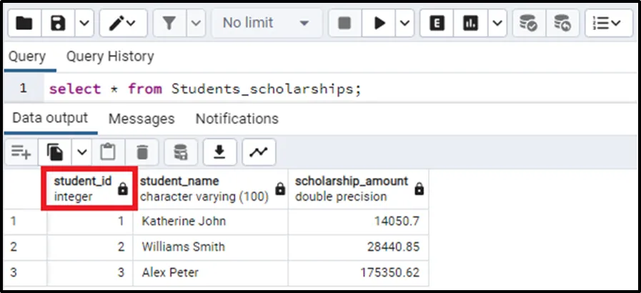Screen dimensions: 641x293
Task: Rollback the transaction
Action: pos(562,24)
